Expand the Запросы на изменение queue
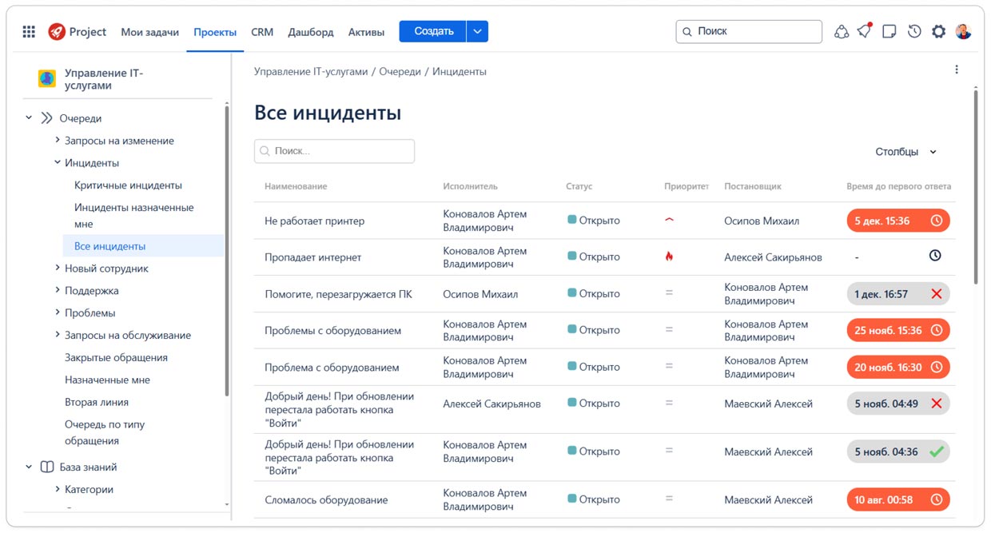Screen dimensions: 991x533 pos(58,141)
